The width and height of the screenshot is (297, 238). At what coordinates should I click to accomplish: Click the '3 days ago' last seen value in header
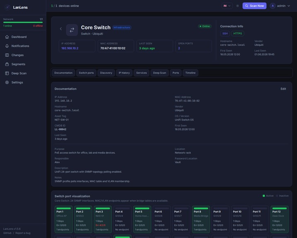click(x=147, y=48)
